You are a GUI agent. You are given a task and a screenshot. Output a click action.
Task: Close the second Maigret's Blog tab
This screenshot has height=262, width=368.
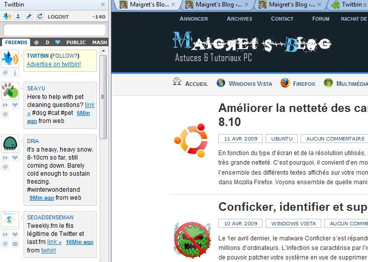pos(247,5)
